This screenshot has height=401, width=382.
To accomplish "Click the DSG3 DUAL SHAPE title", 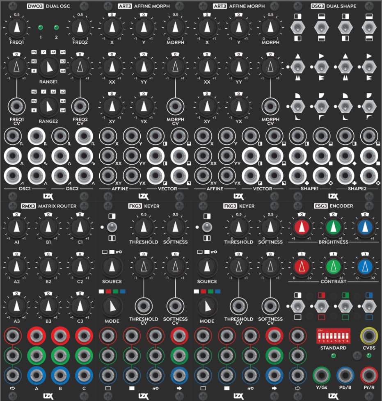I will (334, 6).
